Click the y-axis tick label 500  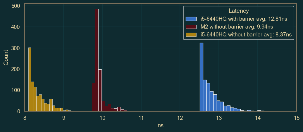click(16, 6)
